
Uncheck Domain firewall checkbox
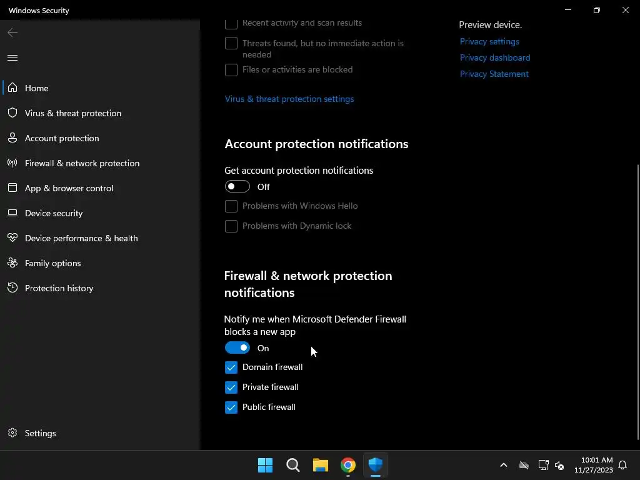[x=231, y=367]
